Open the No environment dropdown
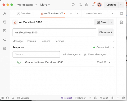Screen dimensions: 127x101 tap(99, 13)
